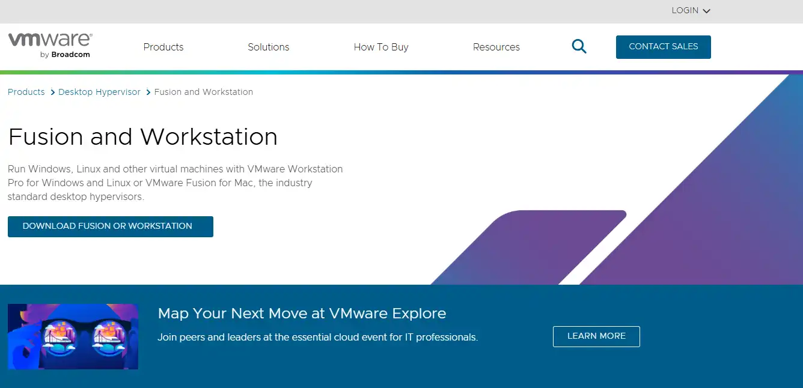This screenshot has width=803, height=388.
Task: Navigate to Desktop Hypervisor breadcrumb
Action: point(99,92)
